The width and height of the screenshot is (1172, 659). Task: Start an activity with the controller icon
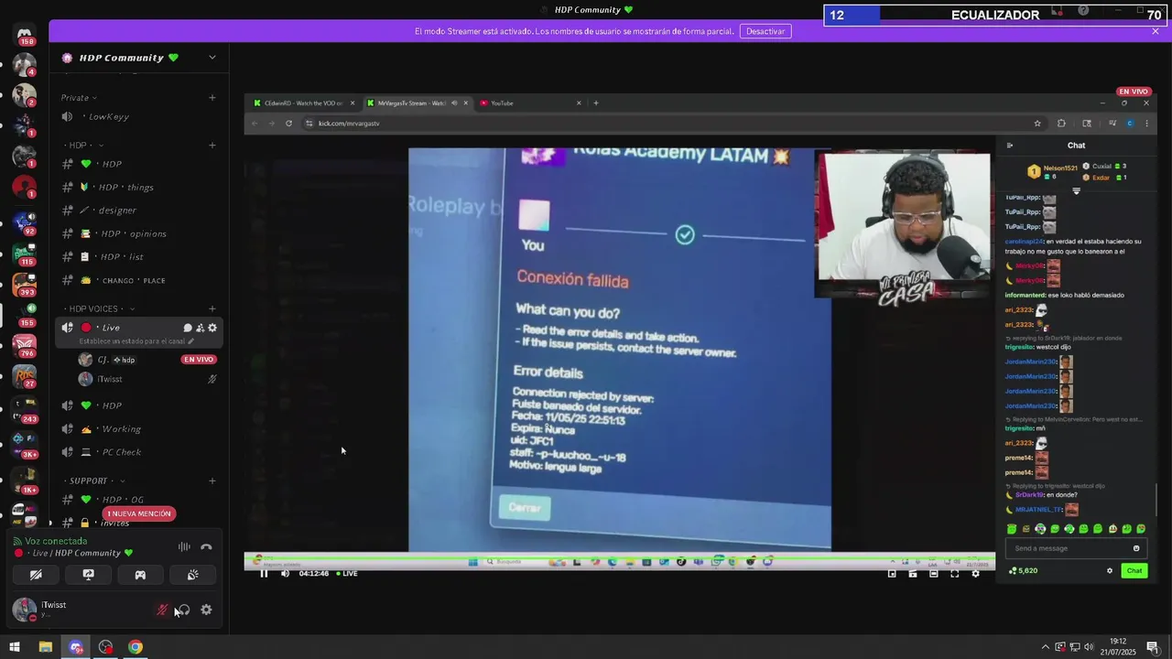click(x=140, y=575)
